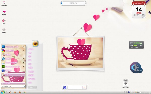Select the pink flower desktop icon
151x94 pixels.
tap(4, 3)
